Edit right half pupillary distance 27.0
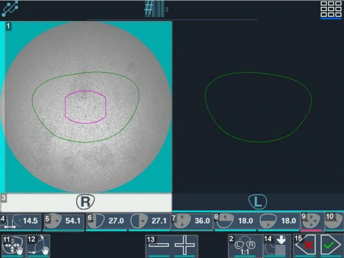344x258 pixels. point(106,221)
